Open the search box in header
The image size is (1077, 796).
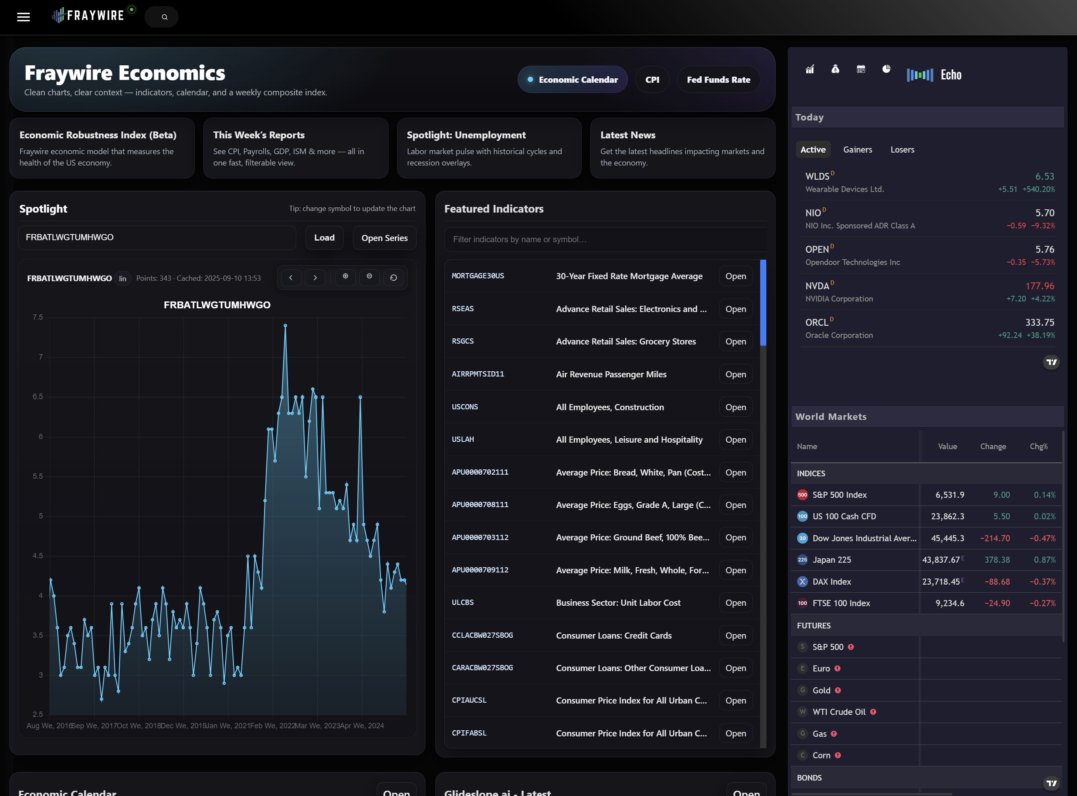161,17
